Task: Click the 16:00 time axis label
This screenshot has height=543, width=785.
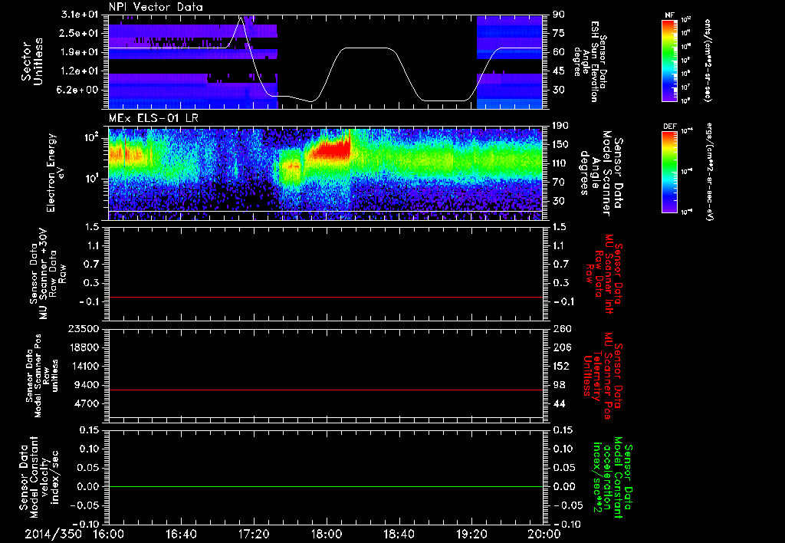Action: (x=109, y=534)
